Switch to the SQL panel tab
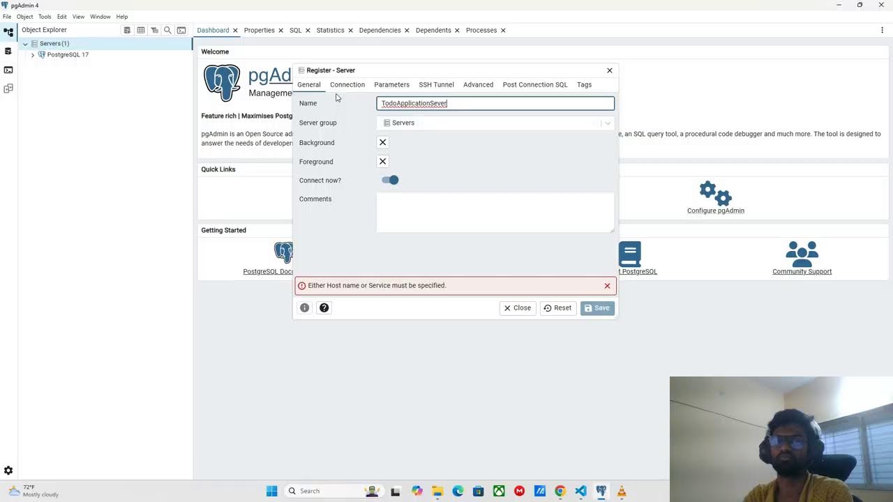893x502 pixels. pos(295,30)
